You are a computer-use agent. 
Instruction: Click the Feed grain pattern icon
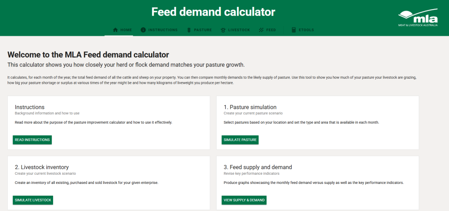pyautogui.click(x=261, y=30)
